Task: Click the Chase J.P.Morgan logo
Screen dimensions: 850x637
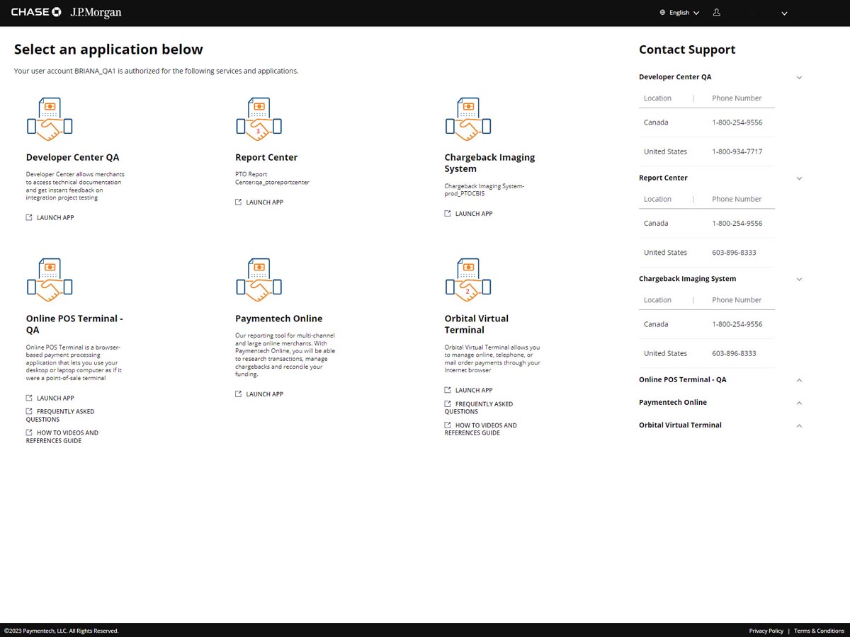Action: (67, 13)
